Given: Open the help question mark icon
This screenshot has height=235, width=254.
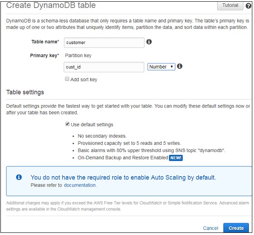Looking at the screenshot, I should [x=248, y=6].
